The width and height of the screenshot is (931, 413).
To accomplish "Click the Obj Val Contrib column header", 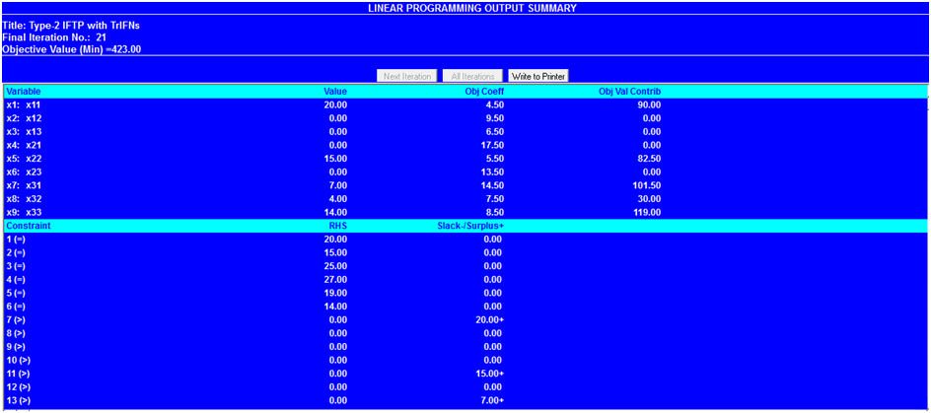I will [629, 91].
